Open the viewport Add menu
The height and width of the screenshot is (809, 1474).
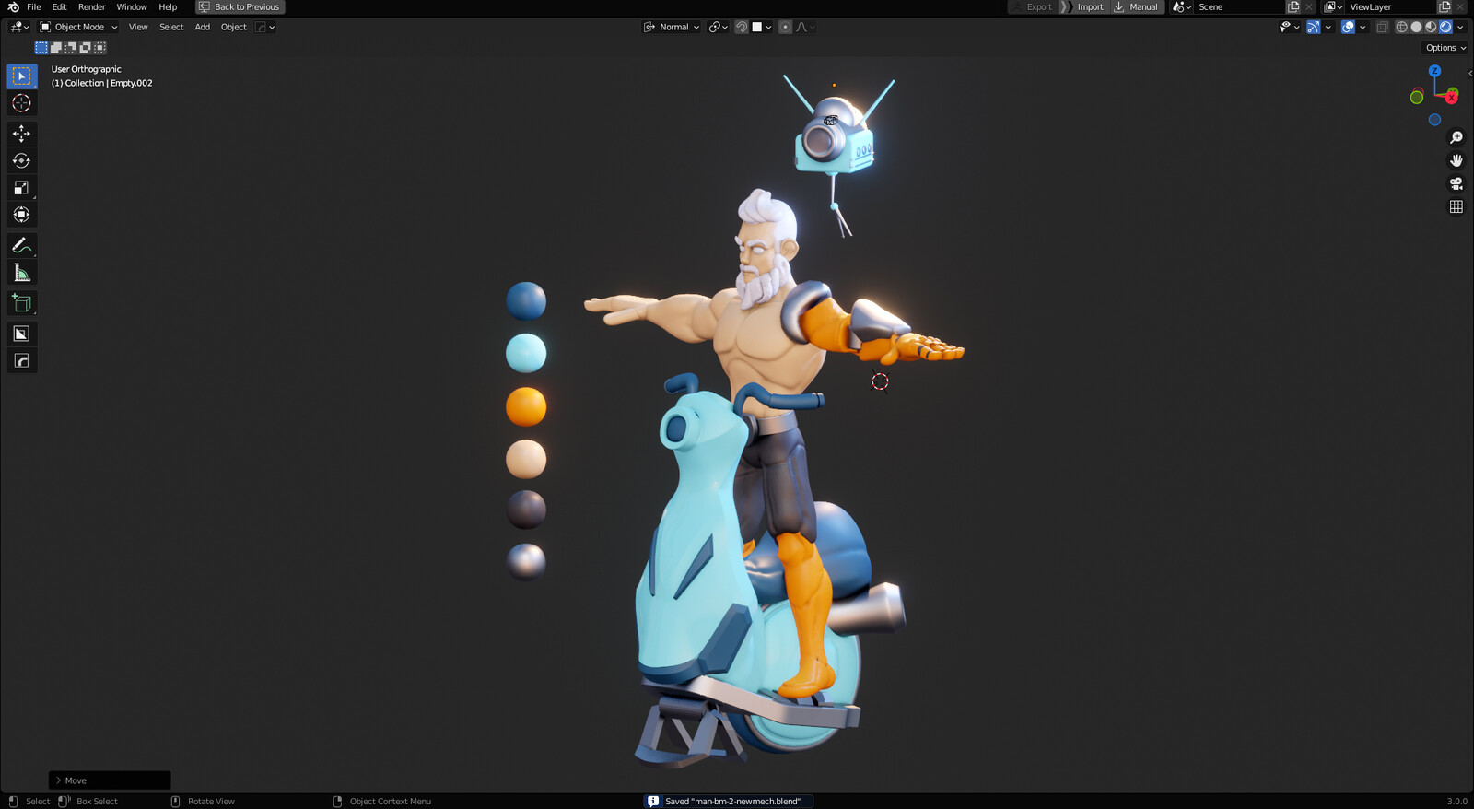203,27
